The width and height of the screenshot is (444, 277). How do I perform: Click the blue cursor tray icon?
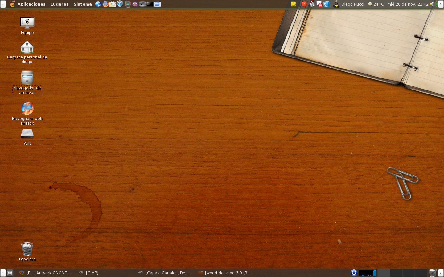click(327, 4)
